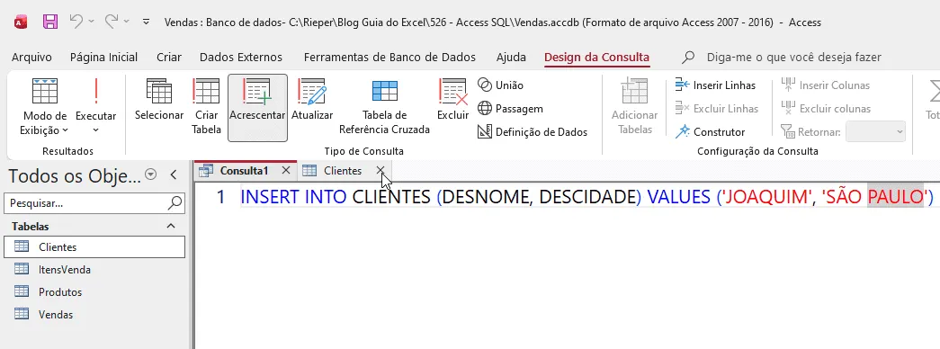This screenshot has width=940, height=349.
Task: Click the DESCIDADE field name in SQL
Action: tap(586, 196)
